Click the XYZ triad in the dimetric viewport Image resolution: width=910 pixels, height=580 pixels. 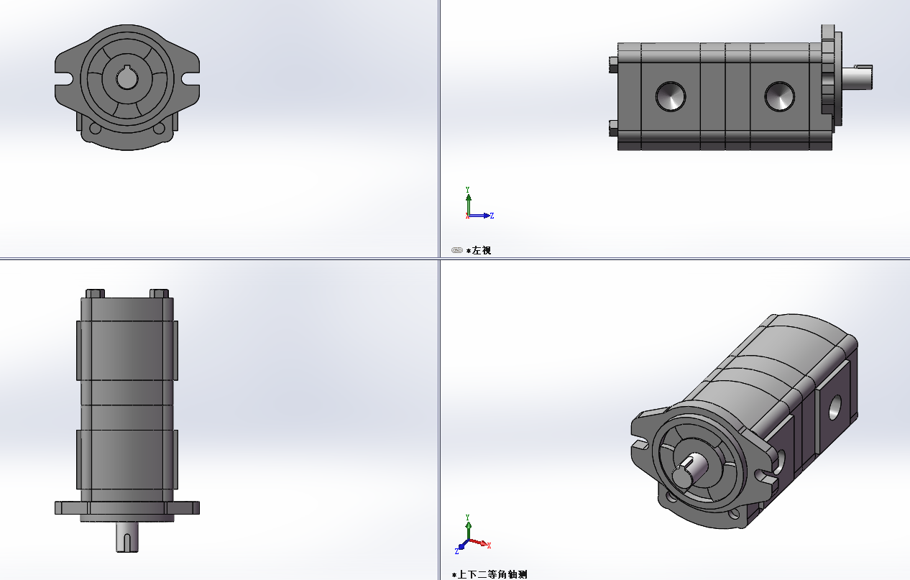(x=472, y=535)
